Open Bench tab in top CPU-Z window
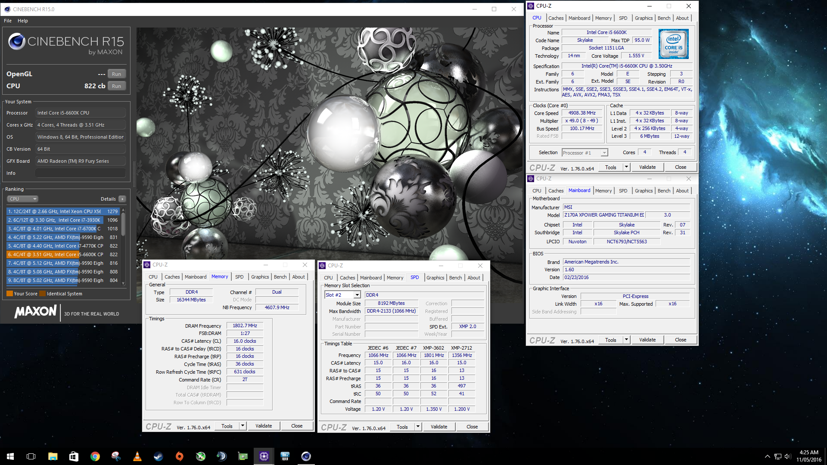827x465 pixels. coord(664,18)
